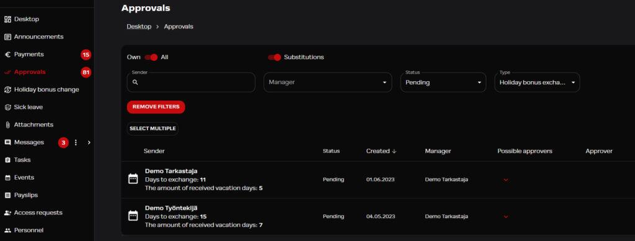Viewport: 635px width, 241px height.
Task: Click the Possible approvers column header
Action: [525, 151]
